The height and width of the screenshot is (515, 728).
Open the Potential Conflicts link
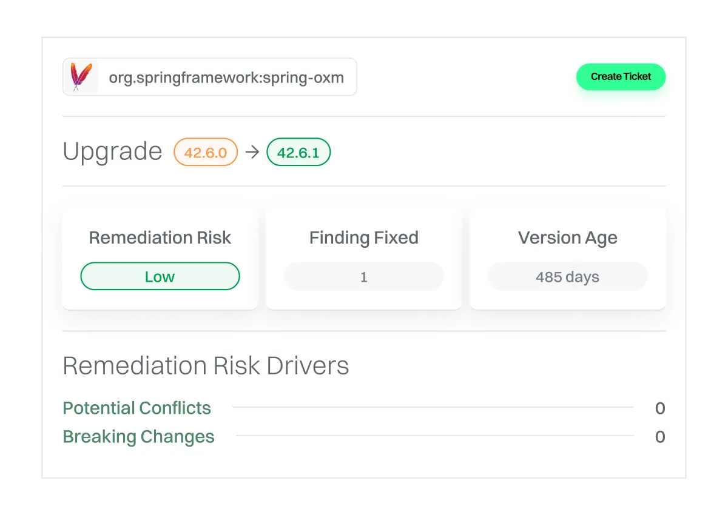[136, 408]
